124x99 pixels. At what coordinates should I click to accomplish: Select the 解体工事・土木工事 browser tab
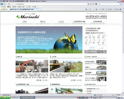tap(24, 9)
